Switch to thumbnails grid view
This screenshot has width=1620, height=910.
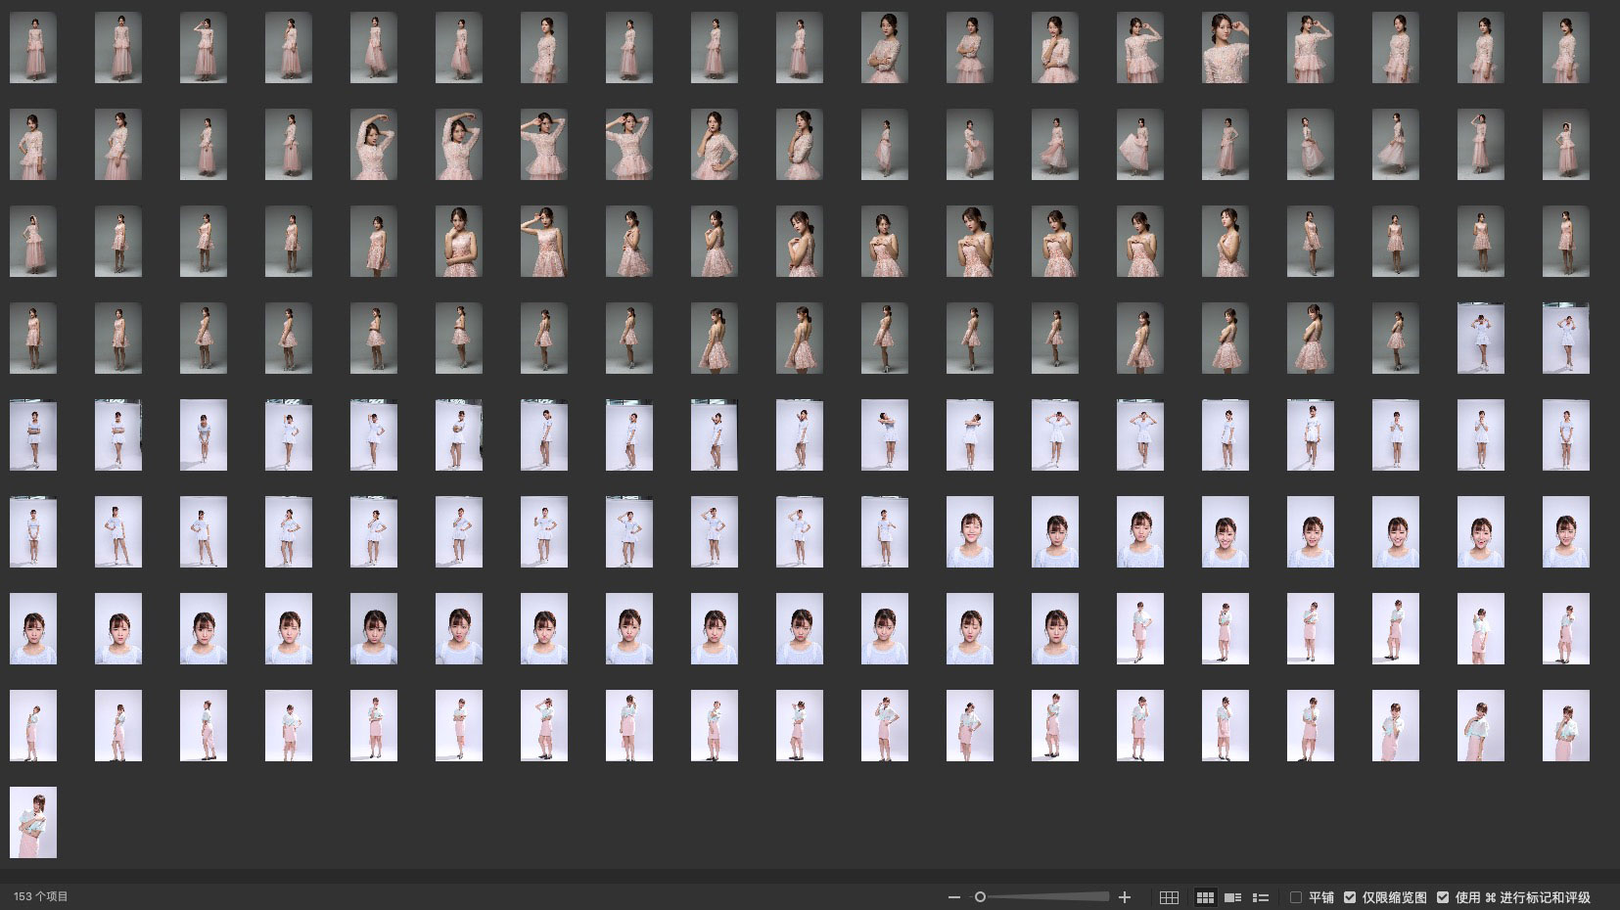click(1205, 897)
